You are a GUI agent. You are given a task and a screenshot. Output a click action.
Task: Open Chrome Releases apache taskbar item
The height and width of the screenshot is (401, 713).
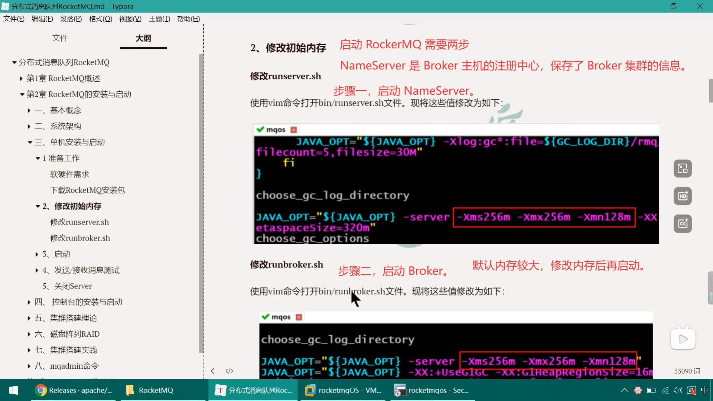point(74,390)
